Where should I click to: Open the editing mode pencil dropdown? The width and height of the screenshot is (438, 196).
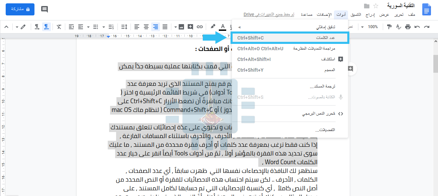tap(21, 27)
